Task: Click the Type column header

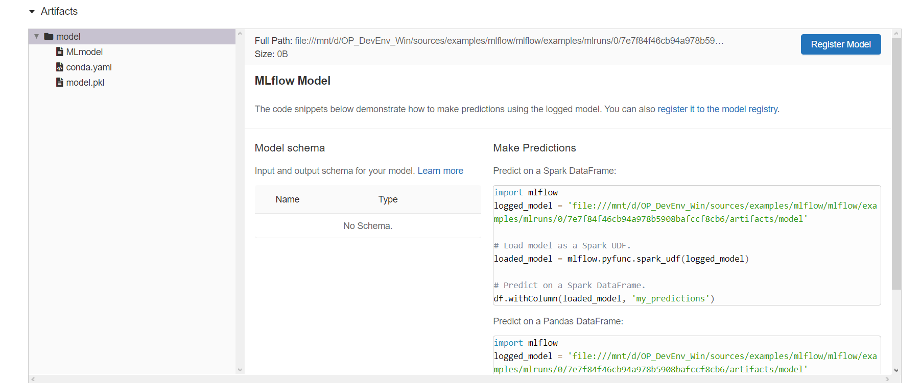Action: click(x=388, y=199)
